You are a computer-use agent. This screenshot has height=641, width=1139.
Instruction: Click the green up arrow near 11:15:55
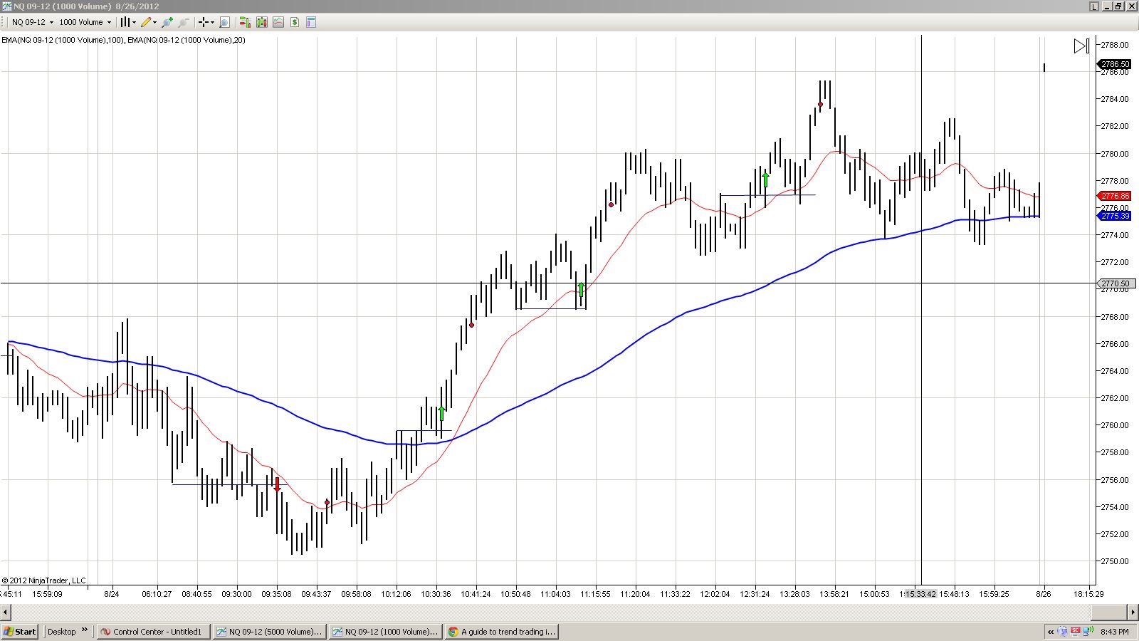pyautogui.click(x=582, y=289)
